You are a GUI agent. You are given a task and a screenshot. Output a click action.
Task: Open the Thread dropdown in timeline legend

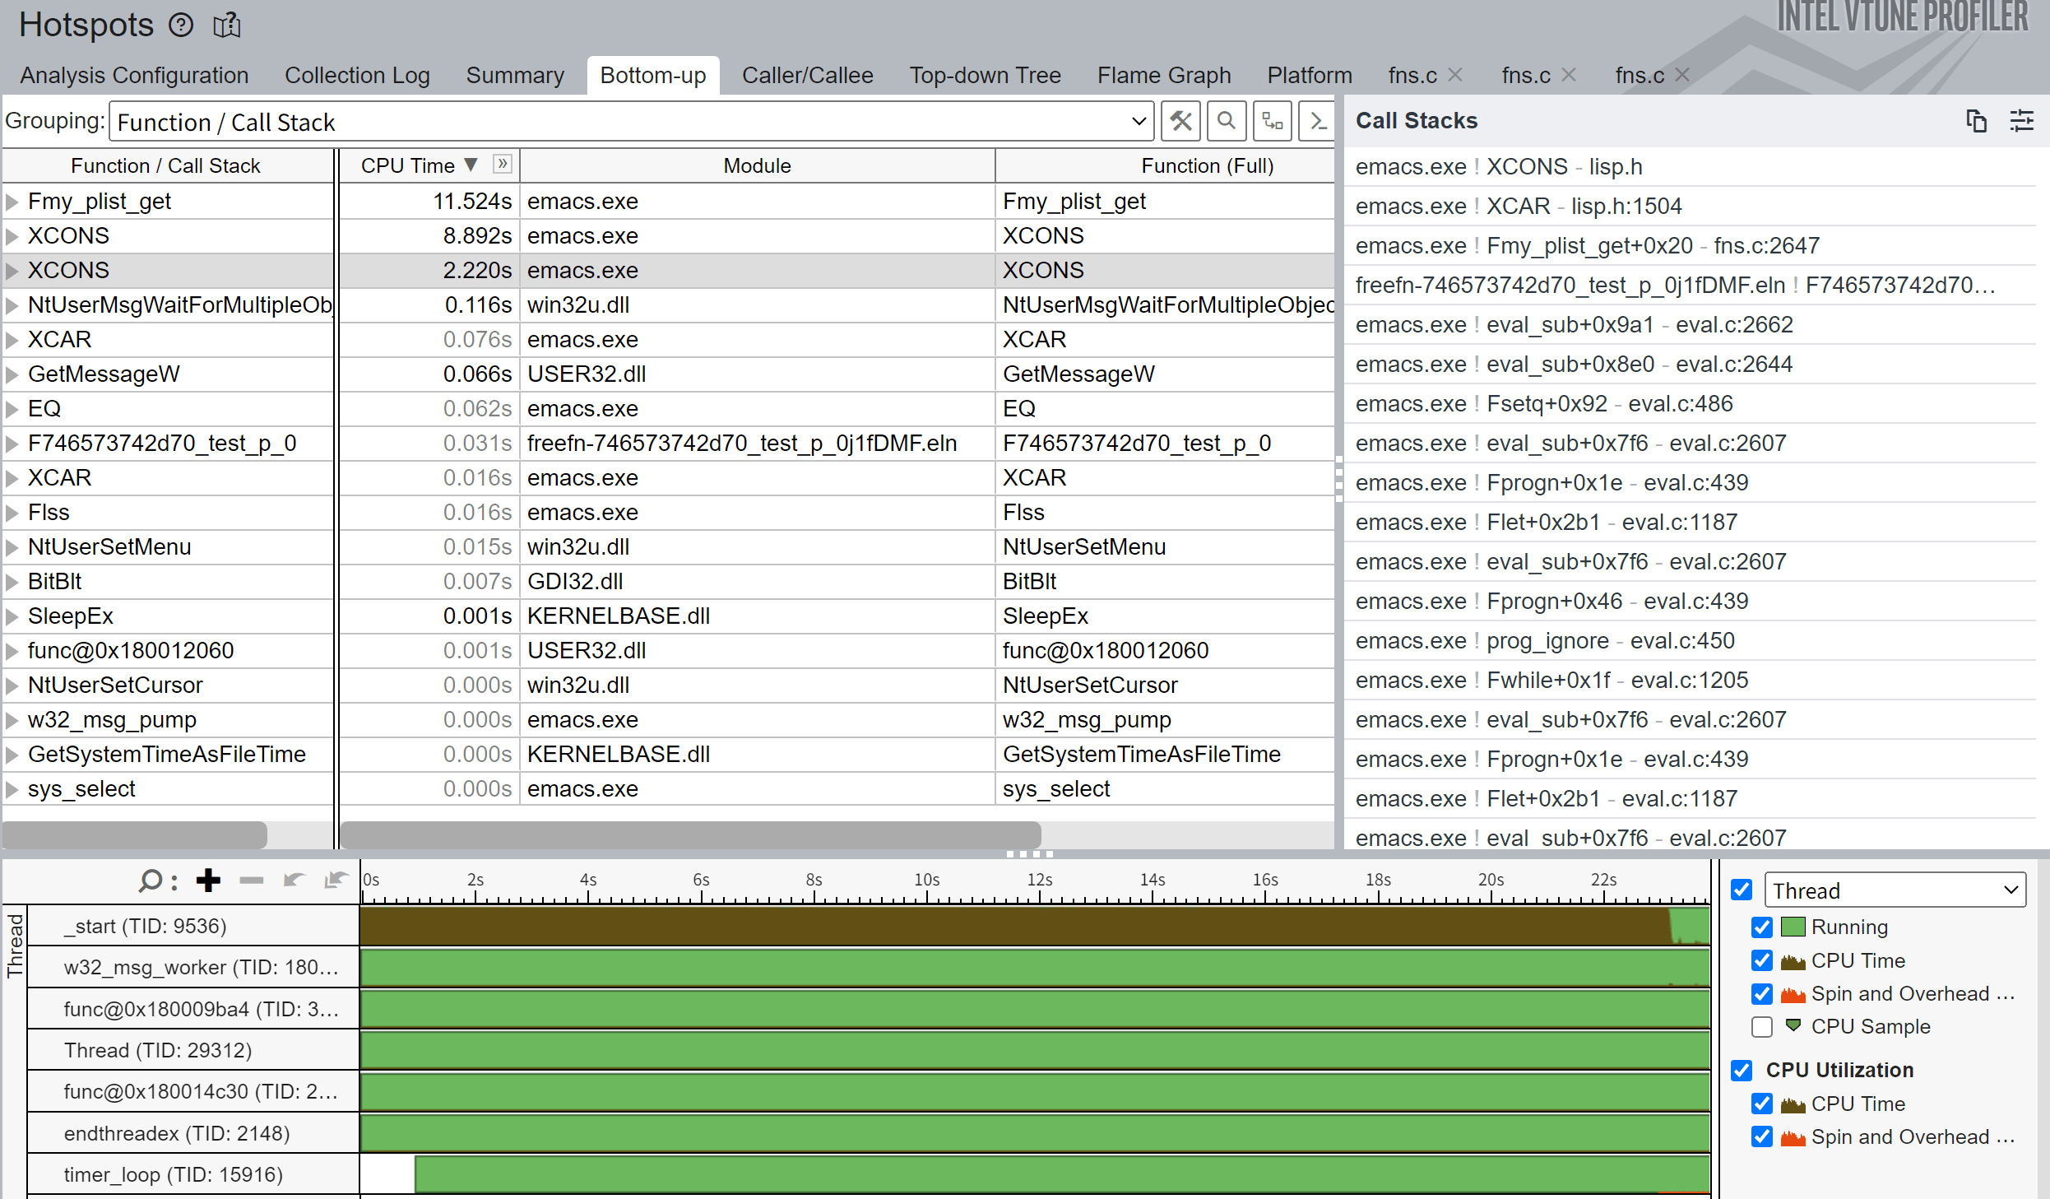point(1895,890)
